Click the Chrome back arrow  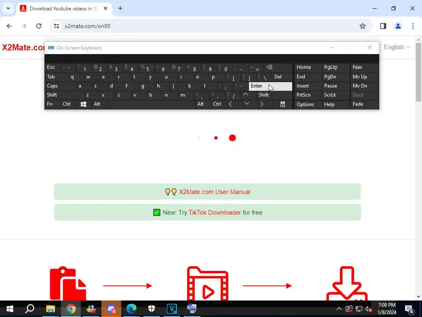pos(9,26)
